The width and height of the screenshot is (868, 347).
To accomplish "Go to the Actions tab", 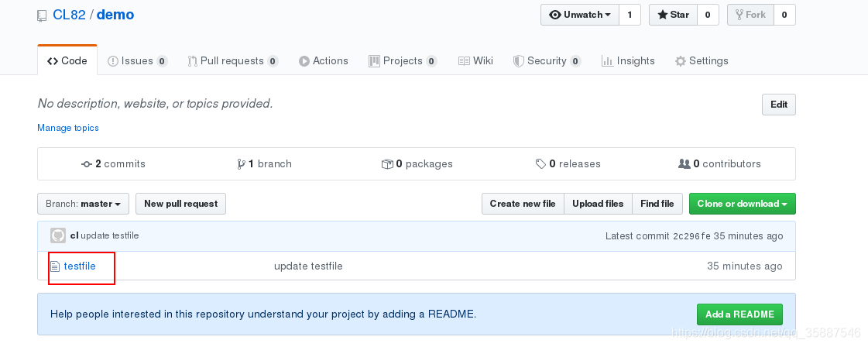I will point(324,61).
